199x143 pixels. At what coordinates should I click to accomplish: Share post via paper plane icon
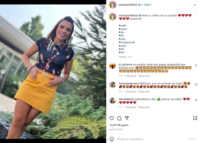[x=127, y=118]
